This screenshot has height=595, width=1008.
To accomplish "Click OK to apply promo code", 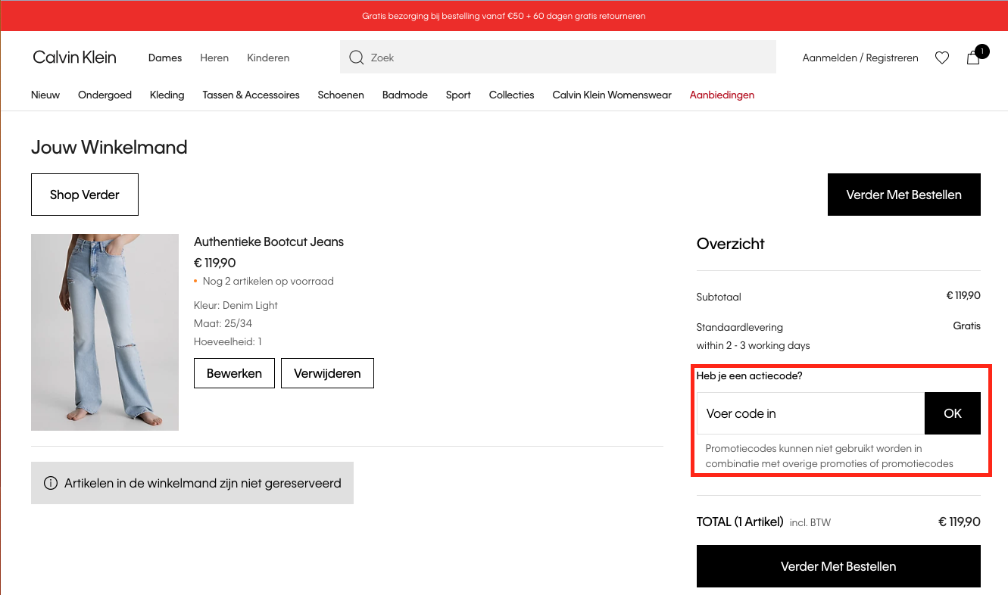I will tap(953, 413).
